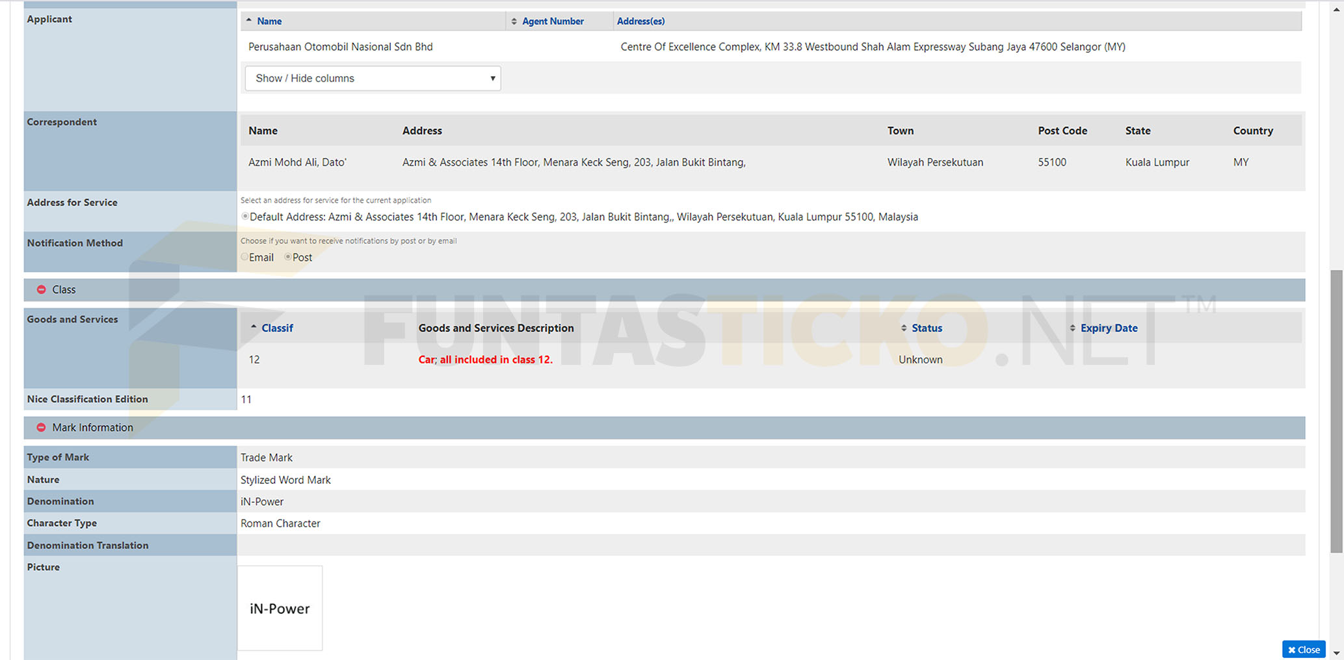Click the Status sort arrows icon
1344x660 pixels.
[x=904, y=328]
